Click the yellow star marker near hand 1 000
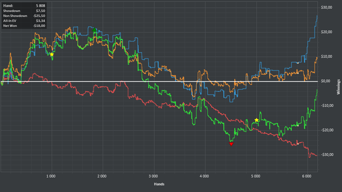This screenshot has width=342, height=192. click(x=52, y=54)
